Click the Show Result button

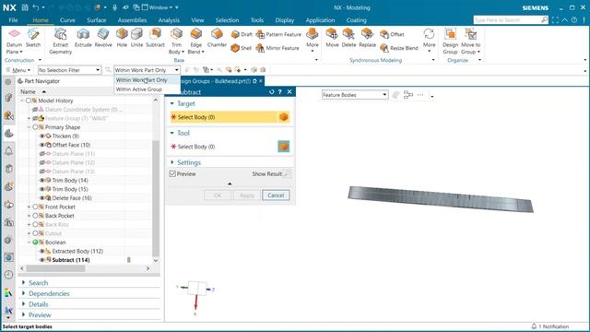(x=272, y=174)
